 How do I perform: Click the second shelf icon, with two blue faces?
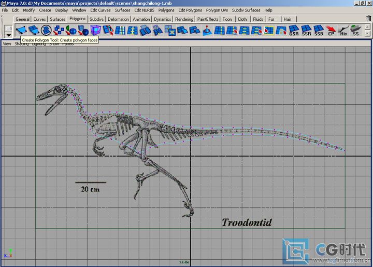point(34,30)
